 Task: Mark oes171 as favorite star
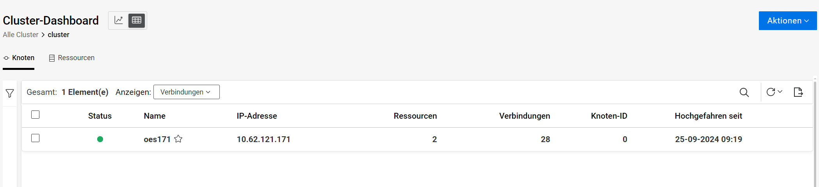tap(178, 139)
